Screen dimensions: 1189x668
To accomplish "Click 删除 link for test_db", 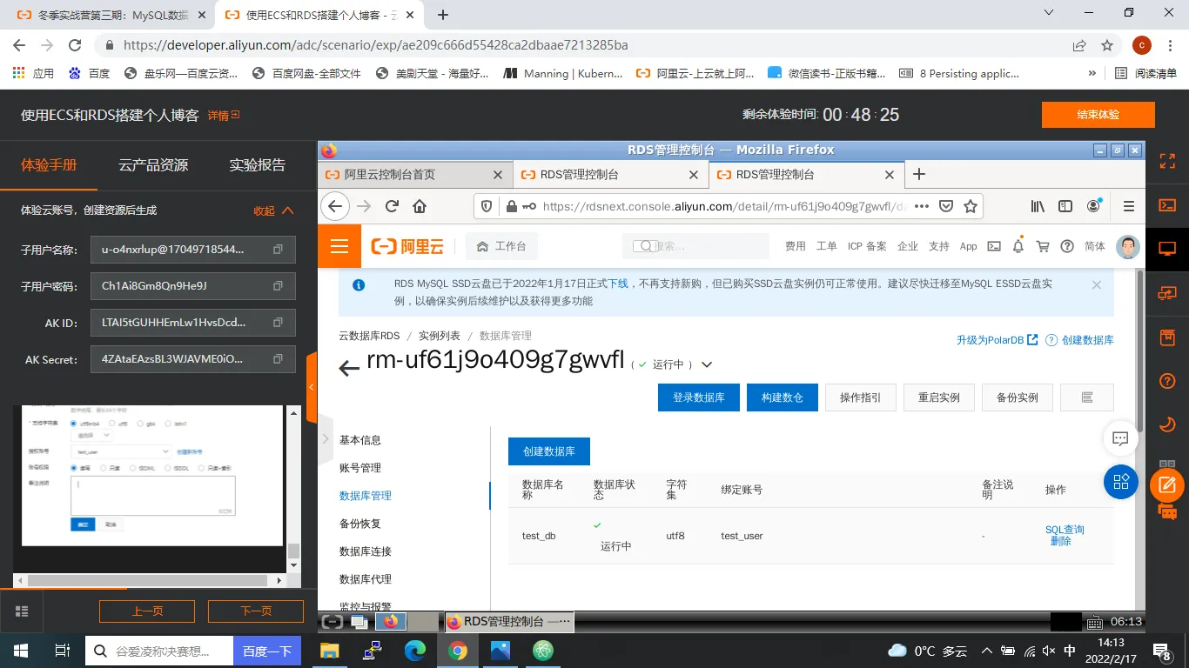I will coord(1060,541).
